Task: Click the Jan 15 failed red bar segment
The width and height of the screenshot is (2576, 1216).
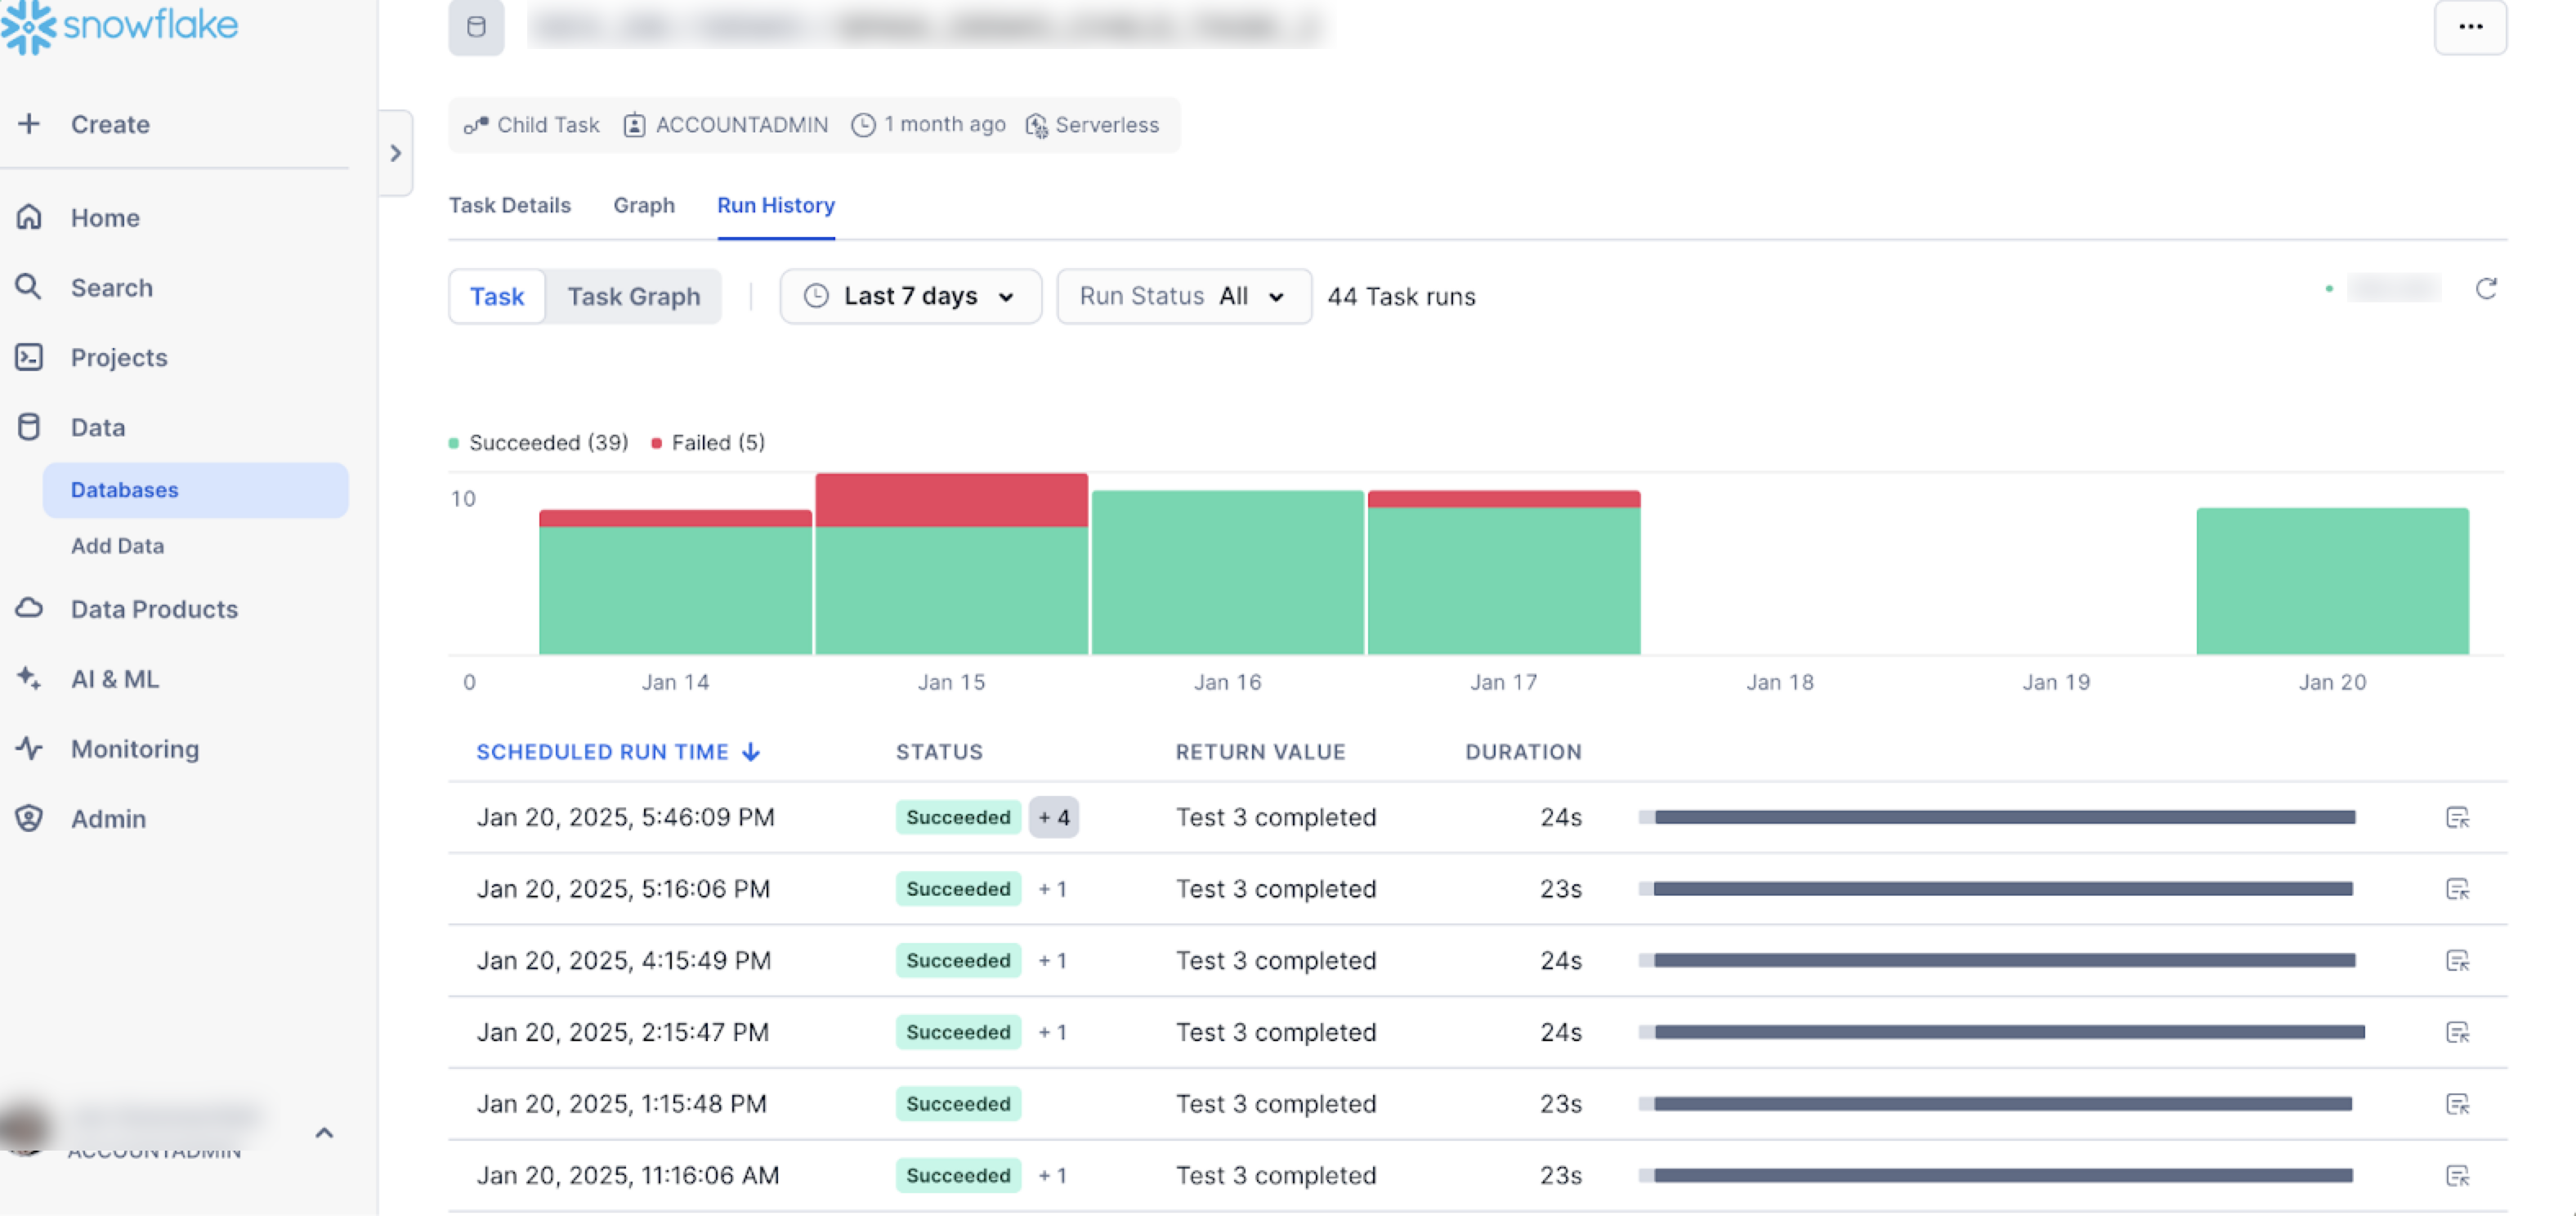Action: pos(951,500)
